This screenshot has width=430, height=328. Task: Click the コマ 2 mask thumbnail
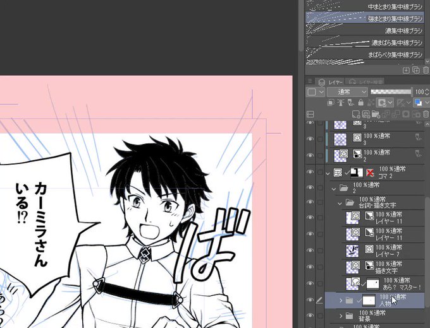[357, 173]
